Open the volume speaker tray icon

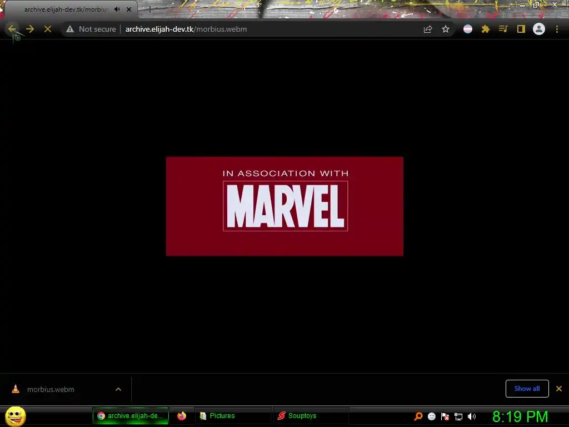471,416
